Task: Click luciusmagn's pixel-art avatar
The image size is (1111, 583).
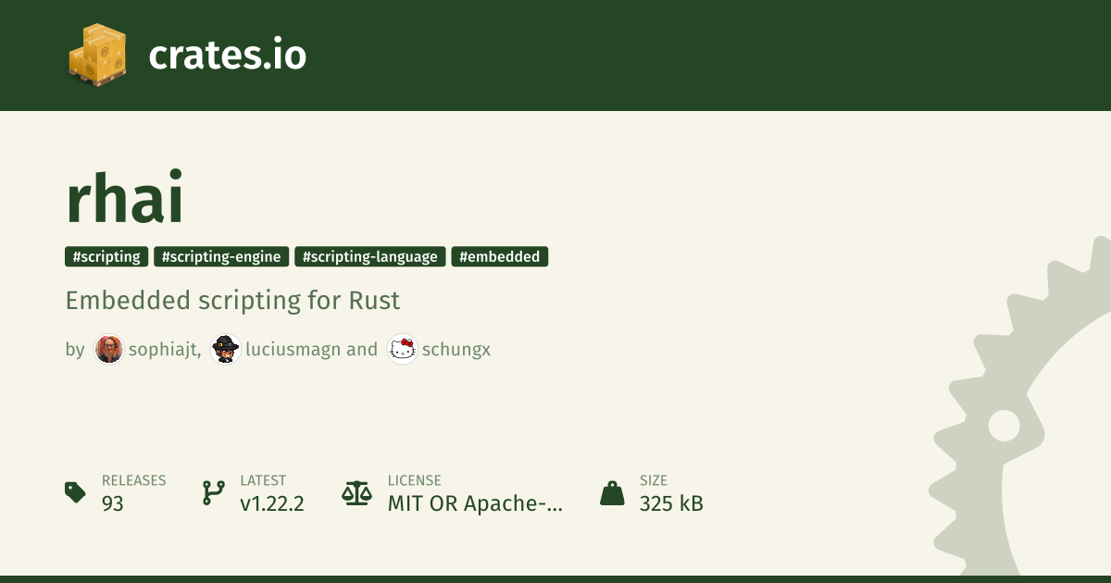Action: click(225, 349)
